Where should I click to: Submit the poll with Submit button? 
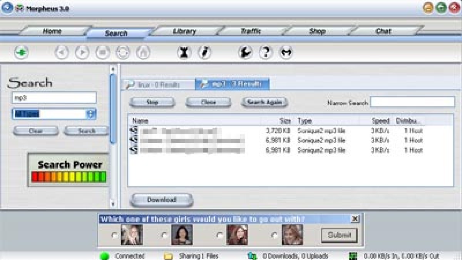[x=339, y=235]
